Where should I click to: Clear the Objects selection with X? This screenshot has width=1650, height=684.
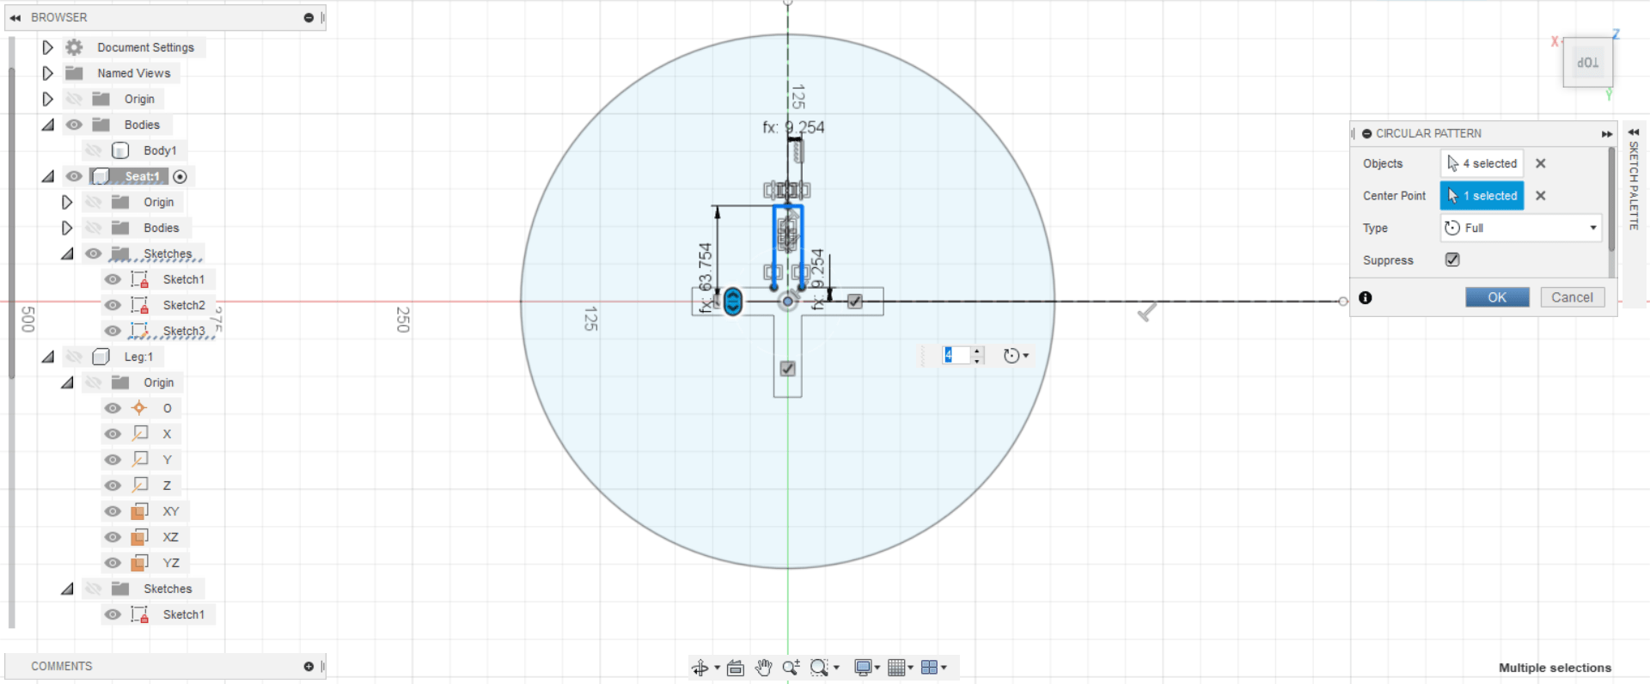[x=1541, y=163]
